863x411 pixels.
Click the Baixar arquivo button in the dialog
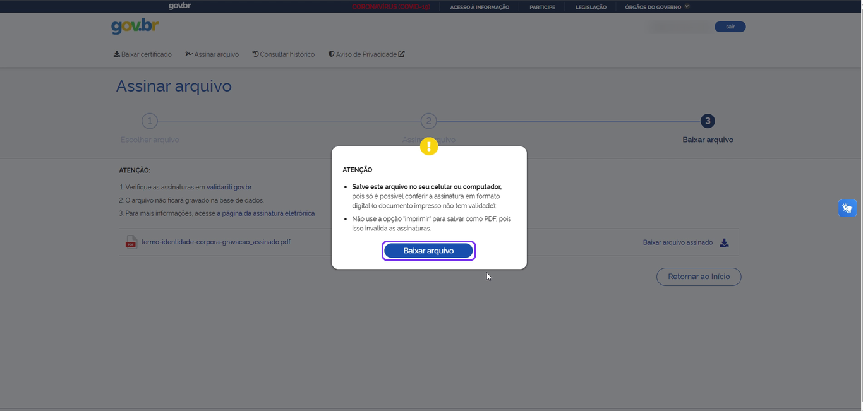click(428, 251)
